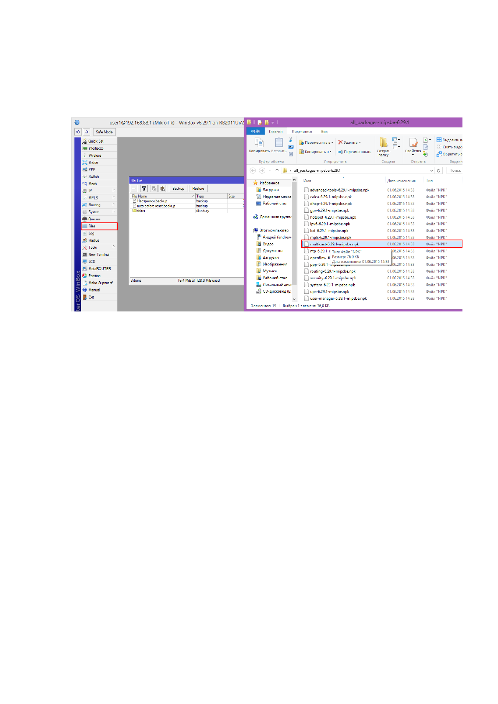Click Обратить выделение in Explorer ribbon

click(449, 154)
